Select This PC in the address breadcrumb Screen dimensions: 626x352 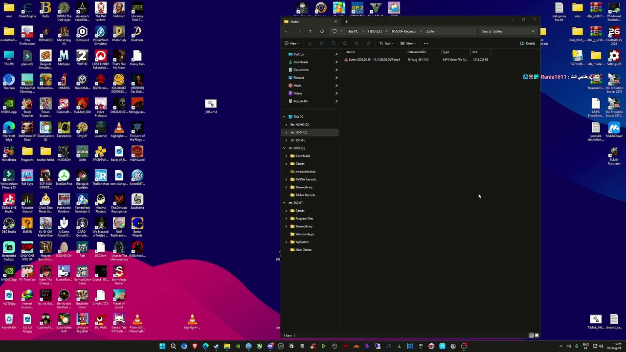[353, 31]
